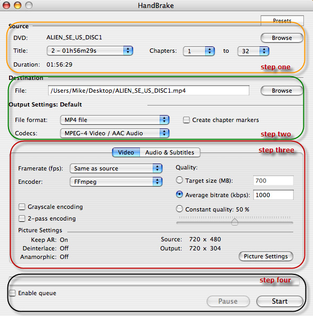Switch to the Audio & Subtitles tab
Image resolution: width=313 pixels, height=317 pixels.
(x=170, y=152)
